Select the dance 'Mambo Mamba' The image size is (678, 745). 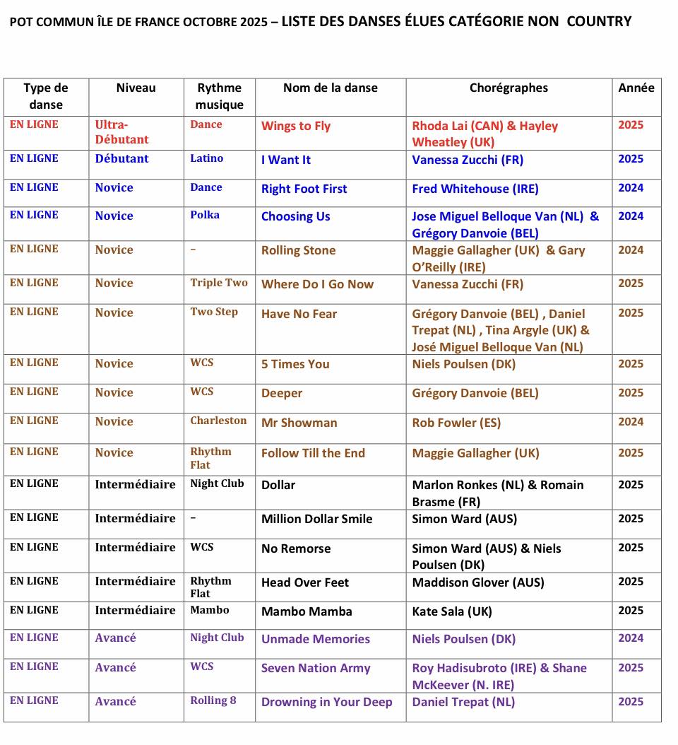[x=307, y=612]
